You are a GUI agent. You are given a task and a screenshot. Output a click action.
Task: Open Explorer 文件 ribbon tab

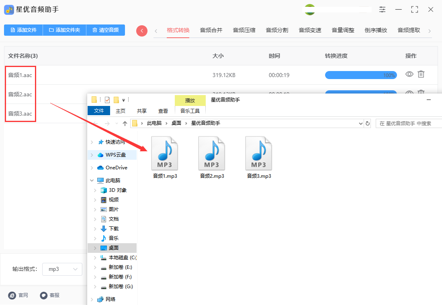click(99, 111)
